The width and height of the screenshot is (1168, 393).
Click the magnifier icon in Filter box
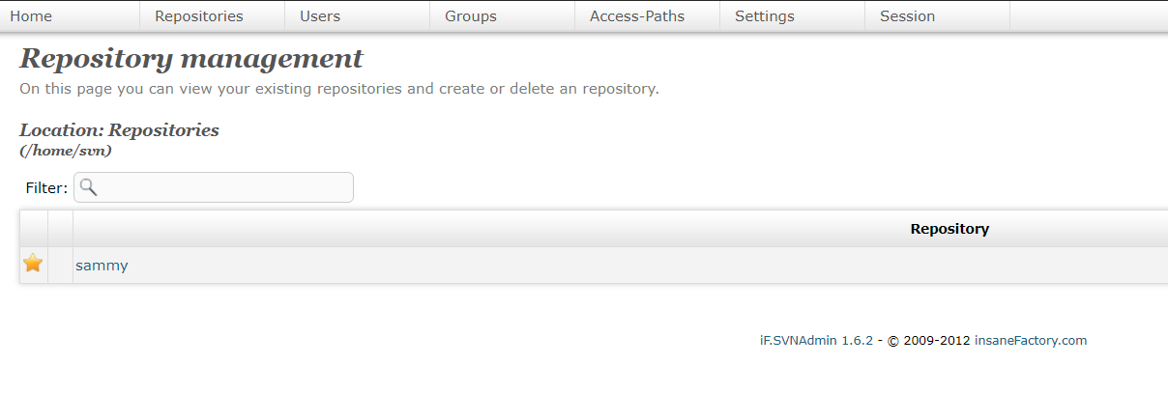point(88,187)
